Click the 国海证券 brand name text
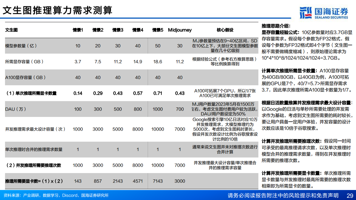The width and height of the screenshot is (356, 200). click(x=331, y=11)
